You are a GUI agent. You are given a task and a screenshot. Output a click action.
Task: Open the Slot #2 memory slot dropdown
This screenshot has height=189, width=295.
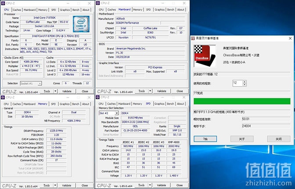(117, 113)
